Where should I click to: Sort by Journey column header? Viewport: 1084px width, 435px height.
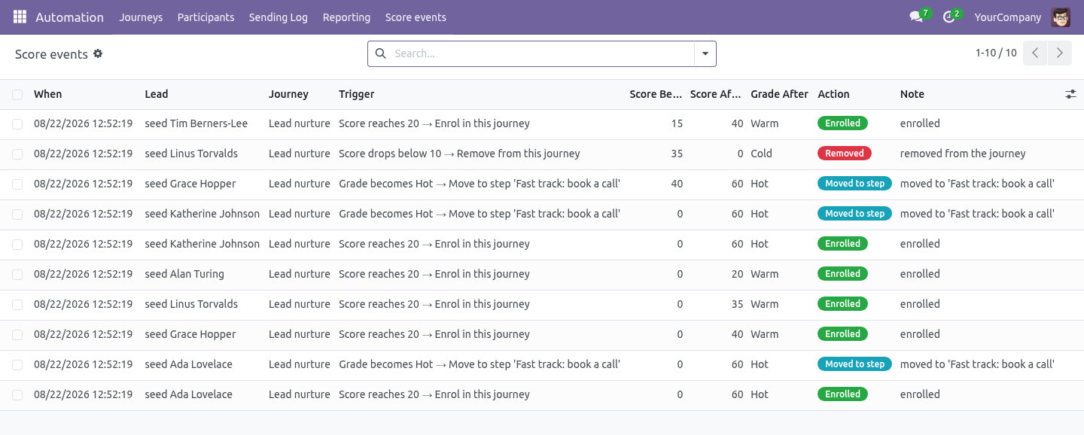pos(288,94)
